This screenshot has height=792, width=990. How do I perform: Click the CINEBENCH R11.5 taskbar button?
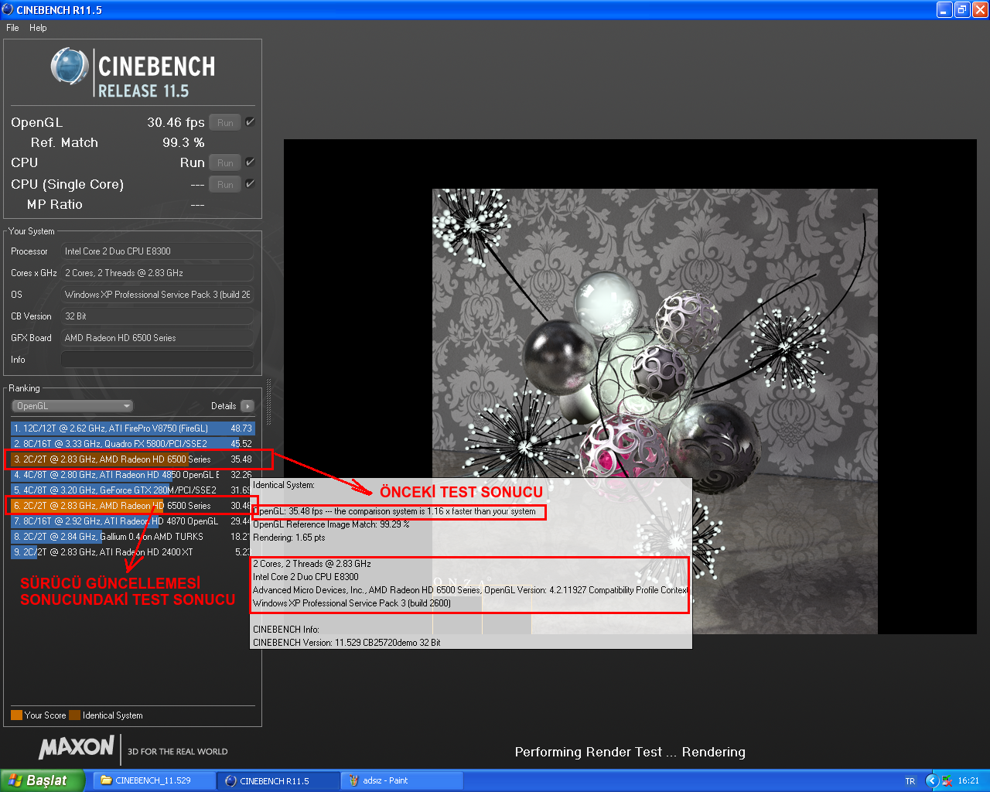[x=278, y=780]
